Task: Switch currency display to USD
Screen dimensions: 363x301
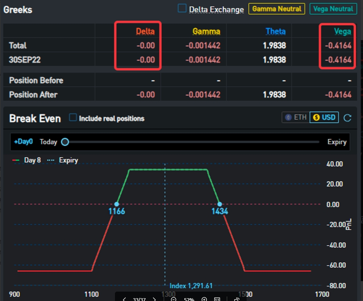Action: [324, 117]
